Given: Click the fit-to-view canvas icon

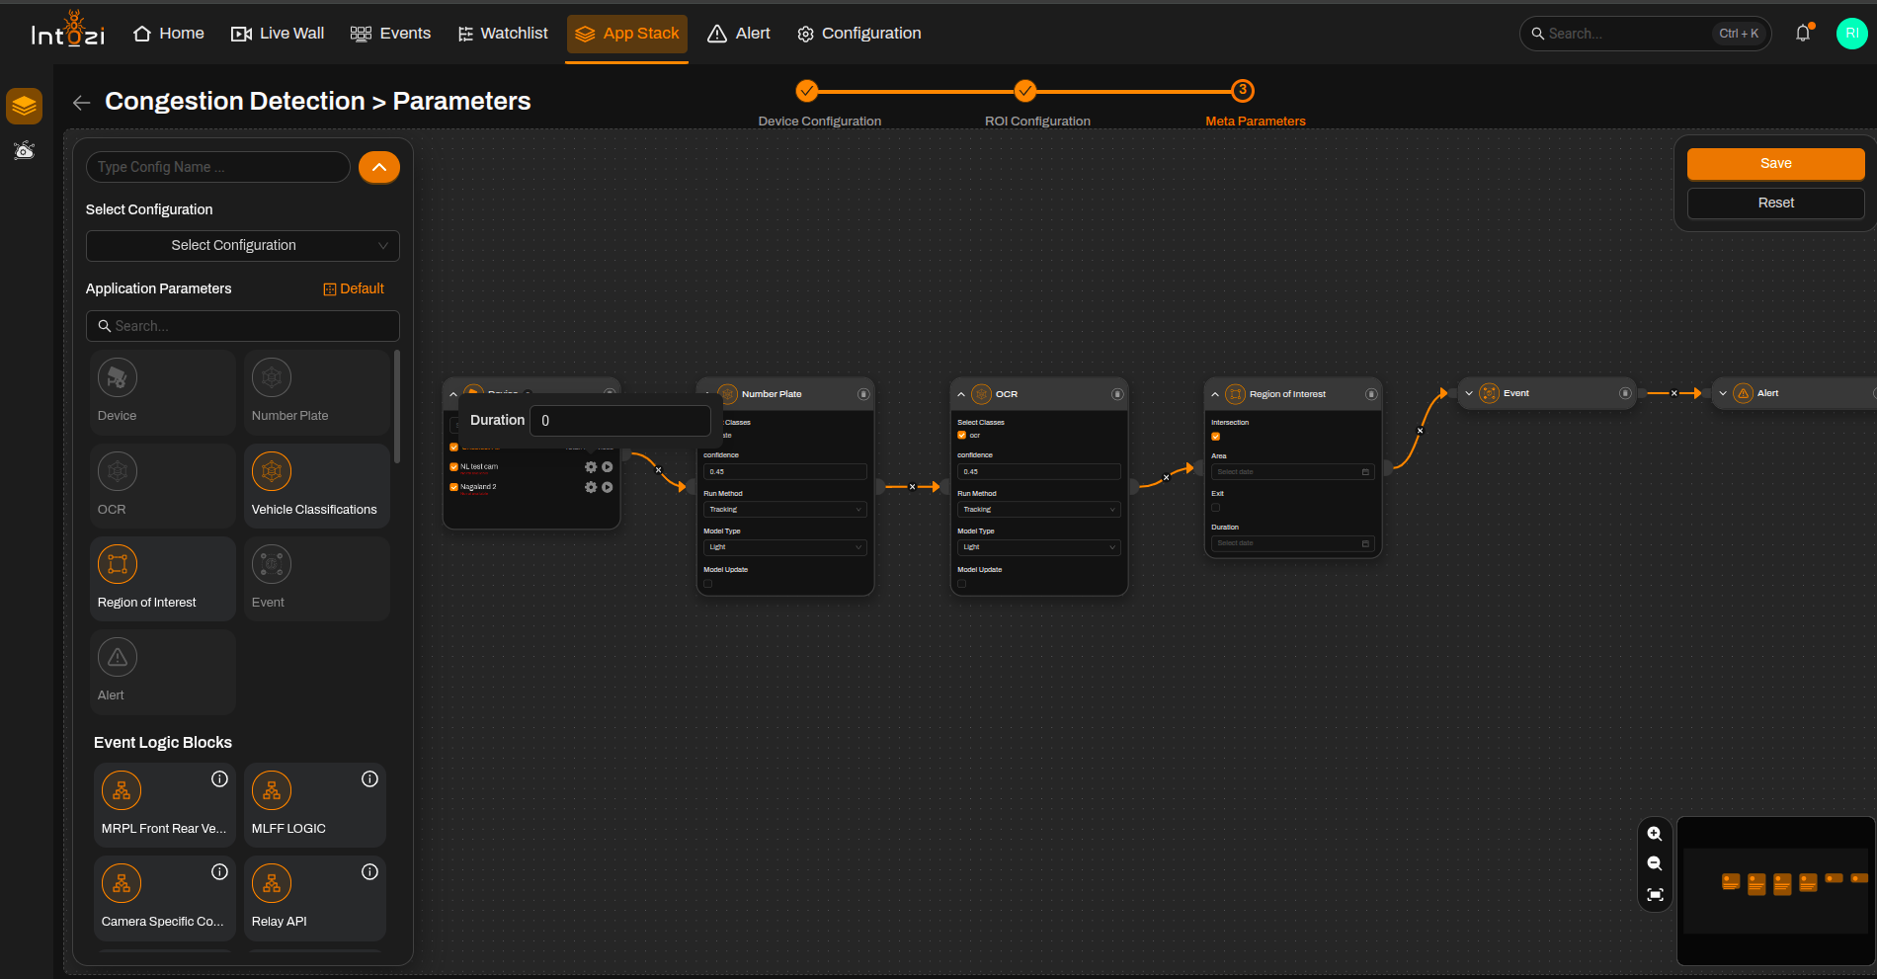Looking at the screenshot, I should [x=1655, y=895].
